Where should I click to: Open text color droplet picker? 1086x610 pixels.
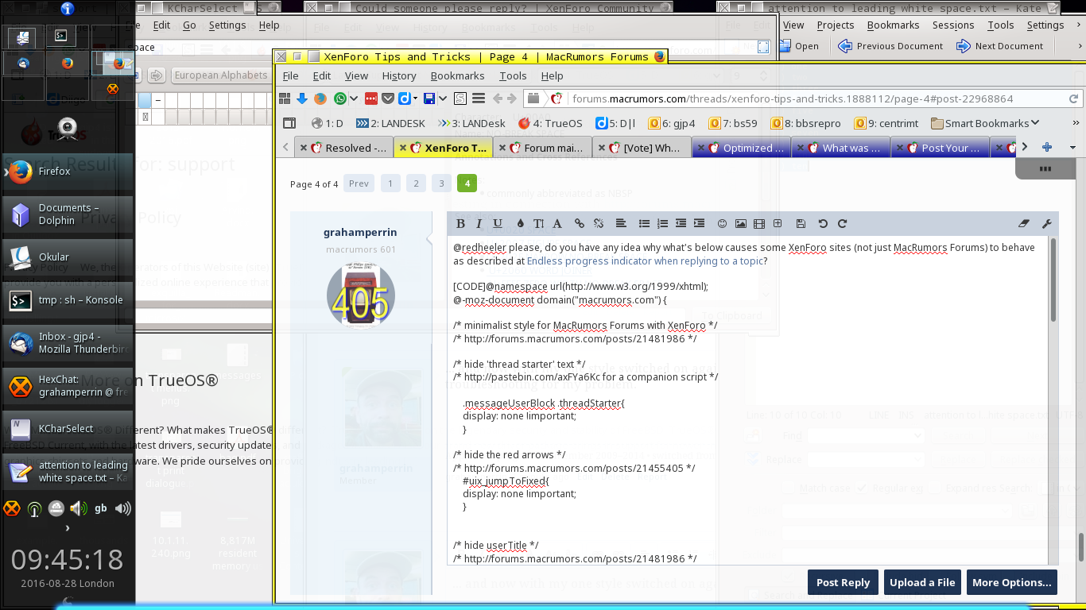(521, 224)
